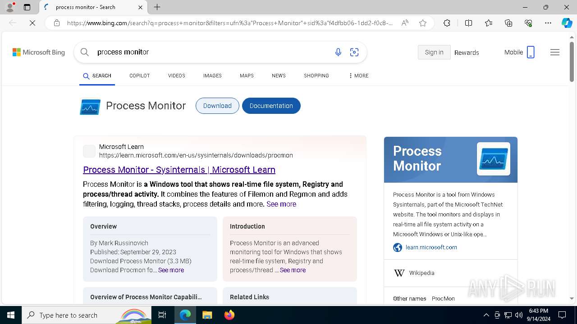Screen dimensions: 577x324
Task: Click the Edge profile avatar icon
Action: tap(10, 7)
